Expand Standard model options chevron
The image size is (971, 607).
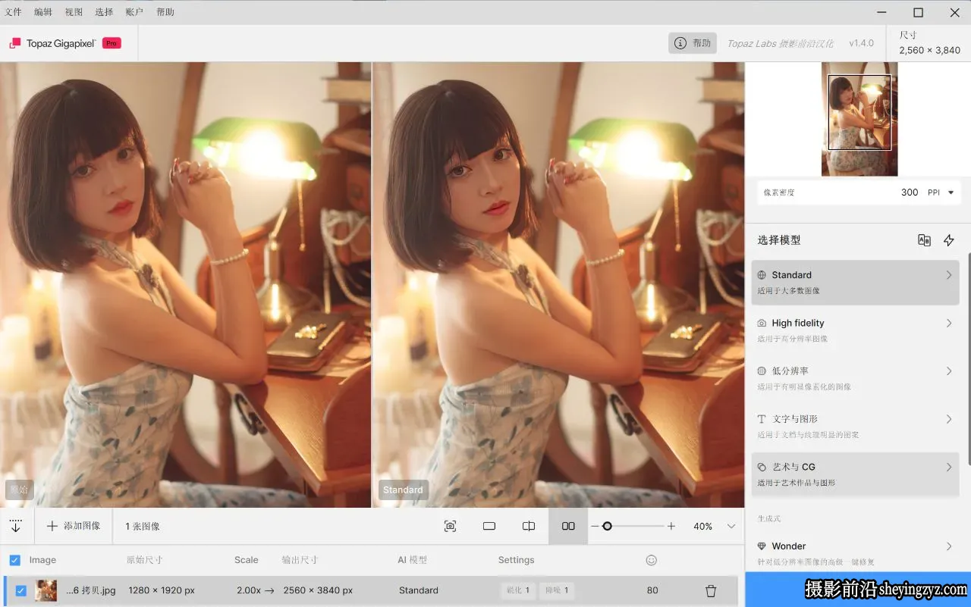tap(948, 275)
